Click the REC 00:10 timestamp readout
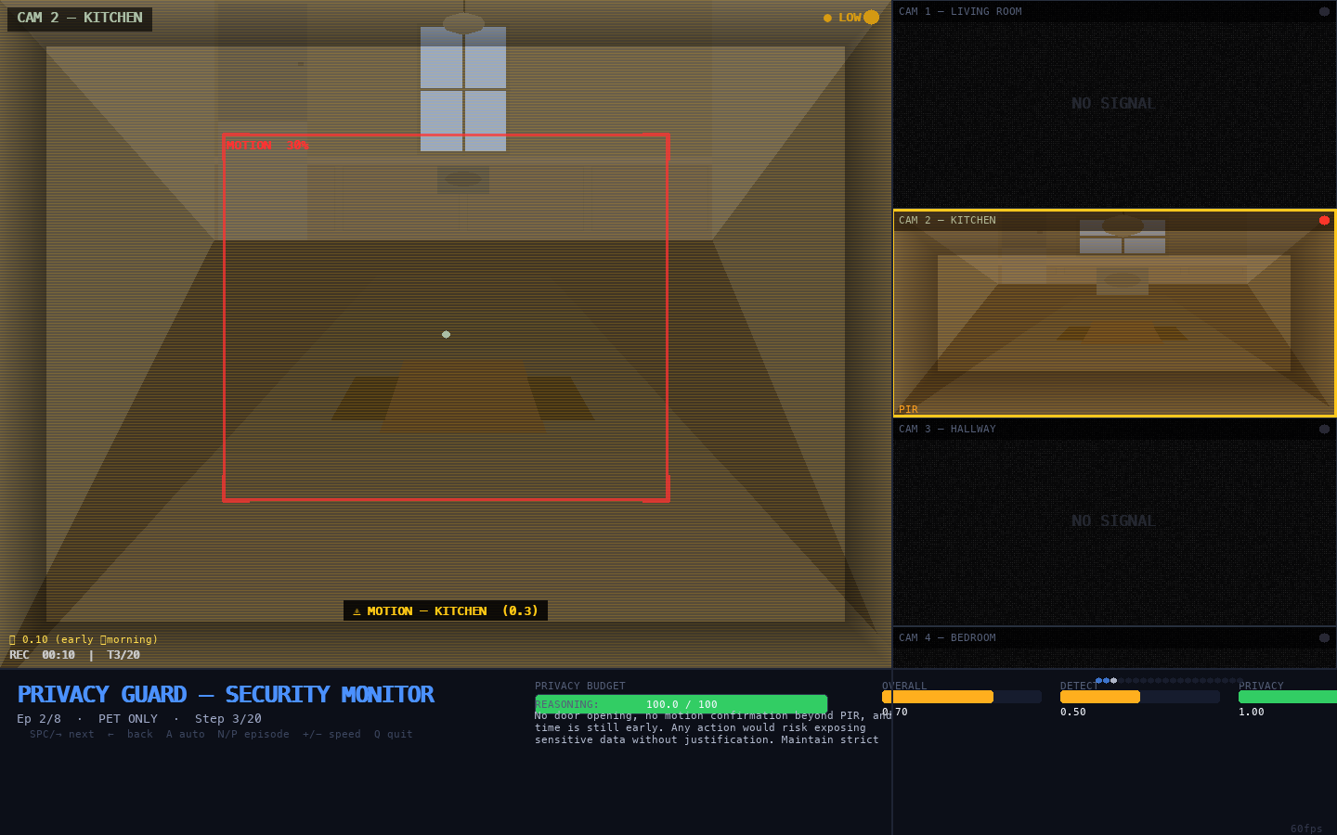This screenshot has height=835, width=1337. (58, 655)
